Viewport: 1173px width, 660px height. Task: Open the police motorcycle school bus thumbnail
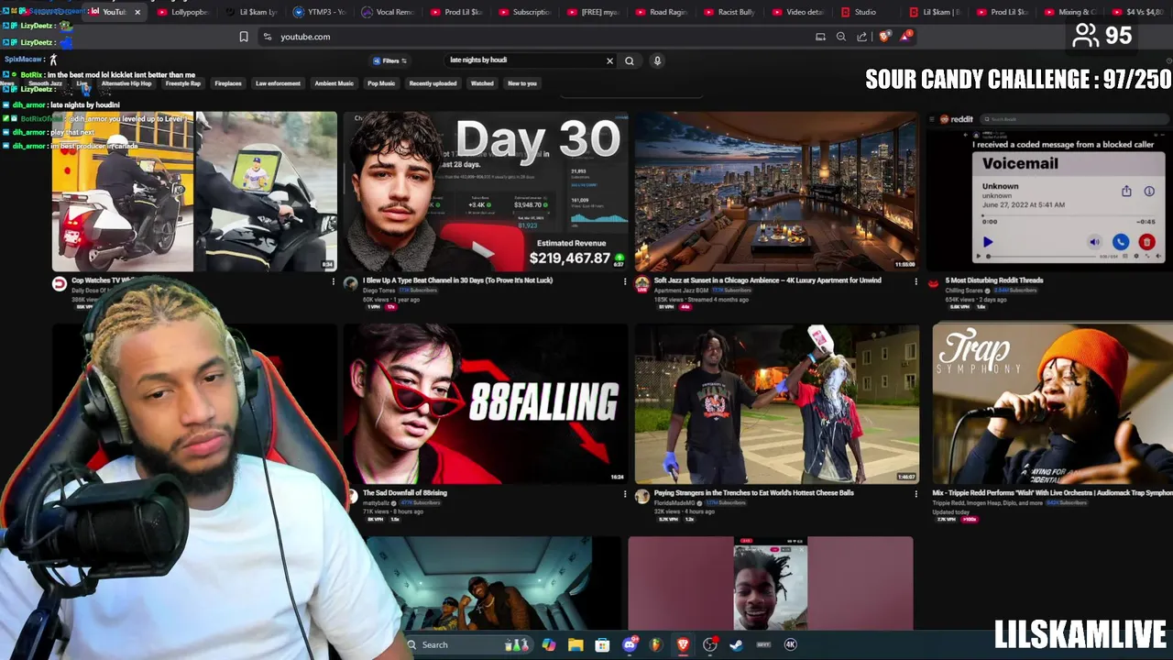point(194,192)
